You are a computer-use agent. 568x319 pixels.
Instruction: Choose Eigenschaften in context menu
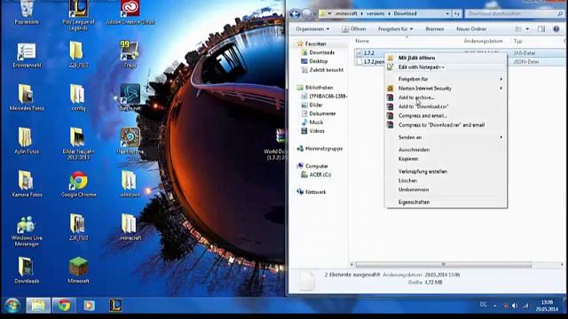446,202
